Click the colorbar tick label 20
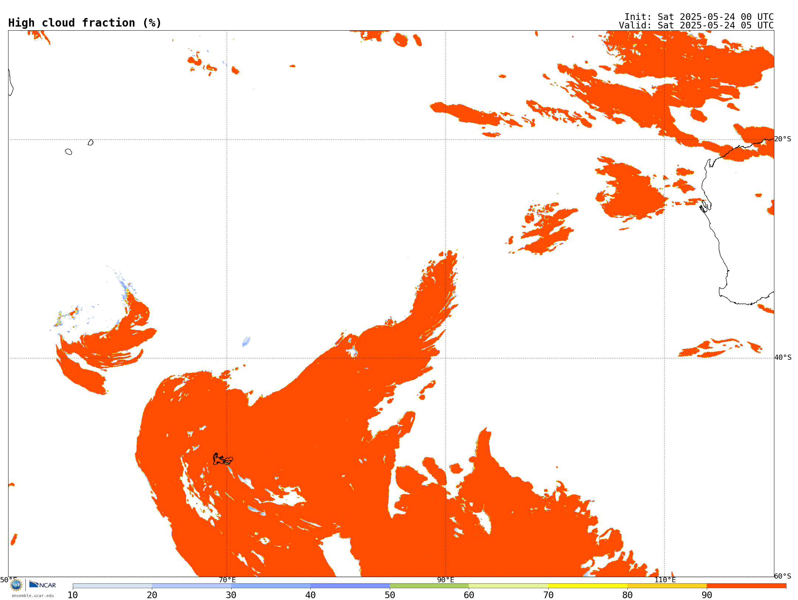This screenshot has width=798, height=600. 152,595
